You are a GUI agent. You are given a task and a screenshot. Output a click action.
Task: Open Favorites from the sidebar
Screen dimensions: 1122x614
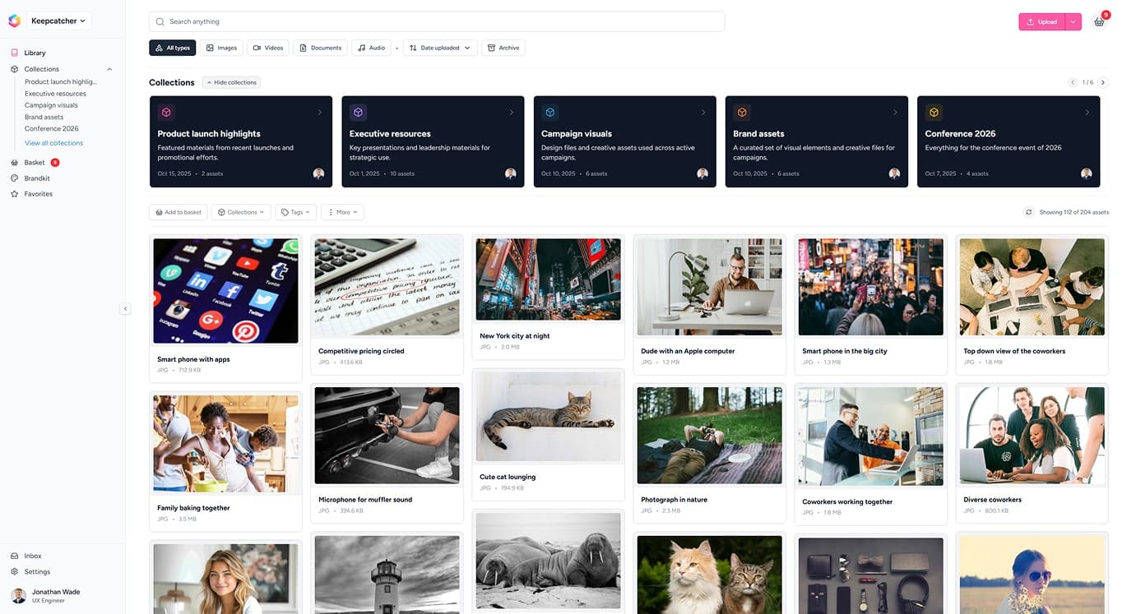[x=38, y=194]
